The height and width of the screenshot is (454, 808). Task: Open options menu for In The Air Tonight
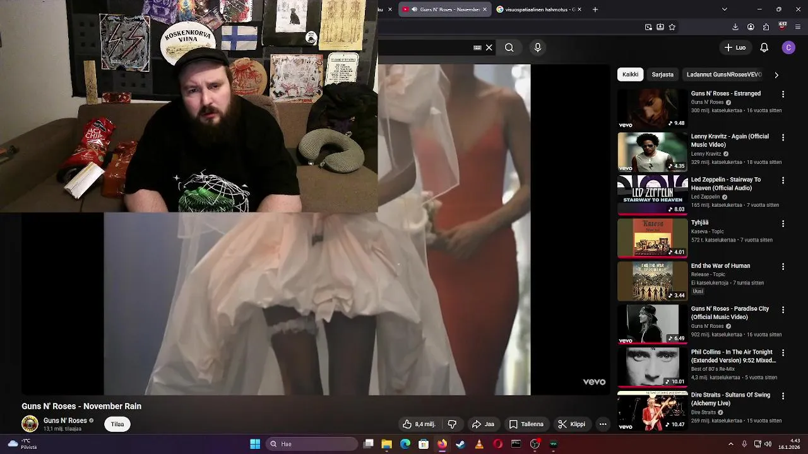(783, 352)
